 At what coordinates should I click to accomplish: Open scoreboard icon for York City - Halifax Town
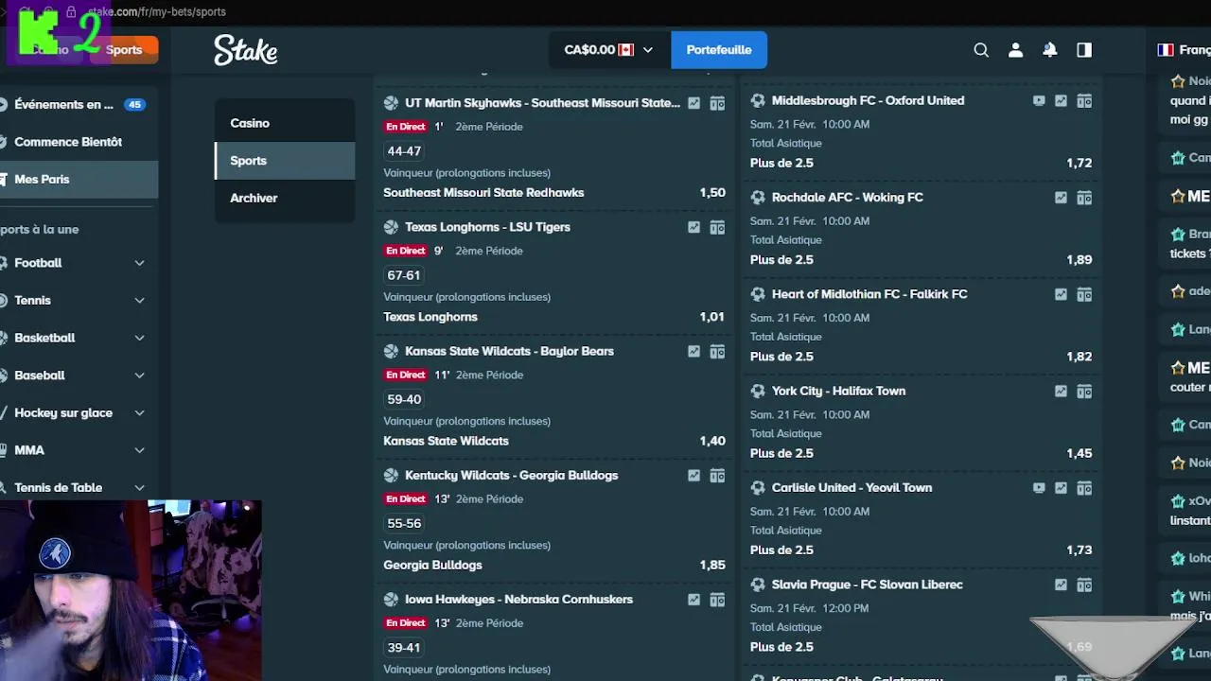[x=1084, y=391]
